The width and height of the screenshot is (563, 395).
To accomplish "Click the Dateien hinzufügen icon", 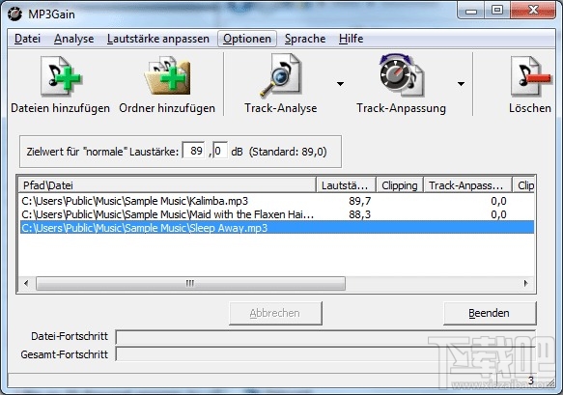I will click(x=61, y=76).
